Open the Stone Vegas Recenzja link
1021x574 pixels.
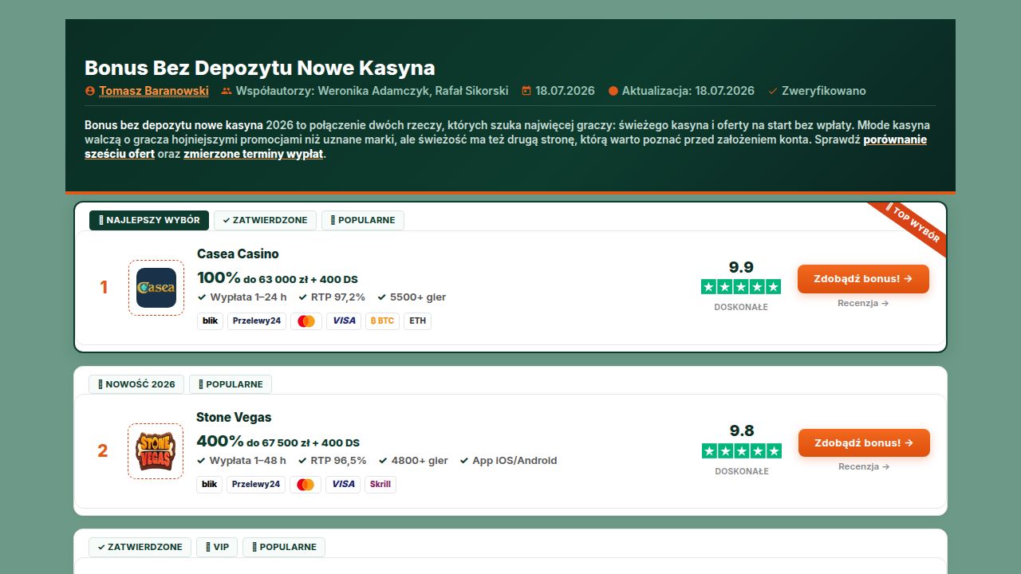click(x=864, y=466)
